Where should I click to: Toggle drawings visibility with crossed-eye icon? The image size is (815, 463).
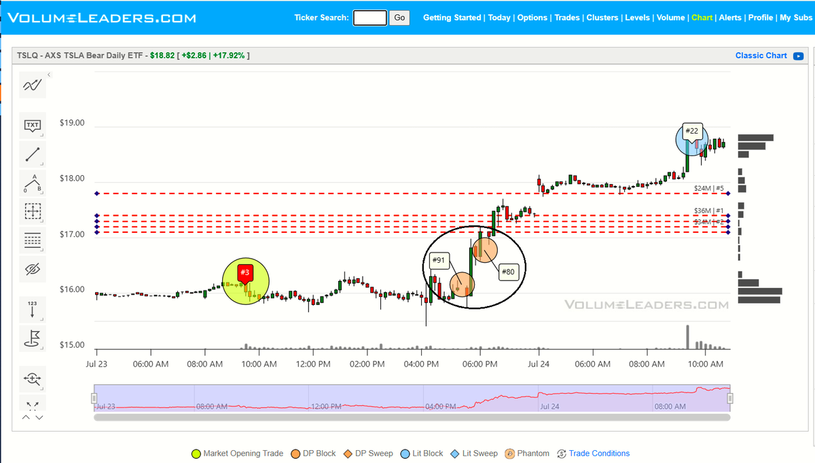point(33,270)
